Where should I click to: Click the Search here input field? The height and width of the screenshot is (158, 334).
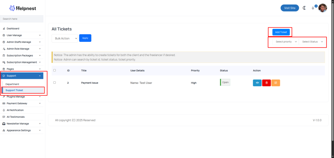[22, 19]
